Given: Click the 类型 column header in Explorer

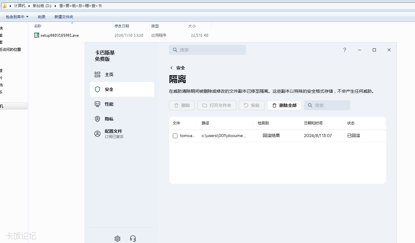Looking at the screenshot, I should (x=155, y=26).
